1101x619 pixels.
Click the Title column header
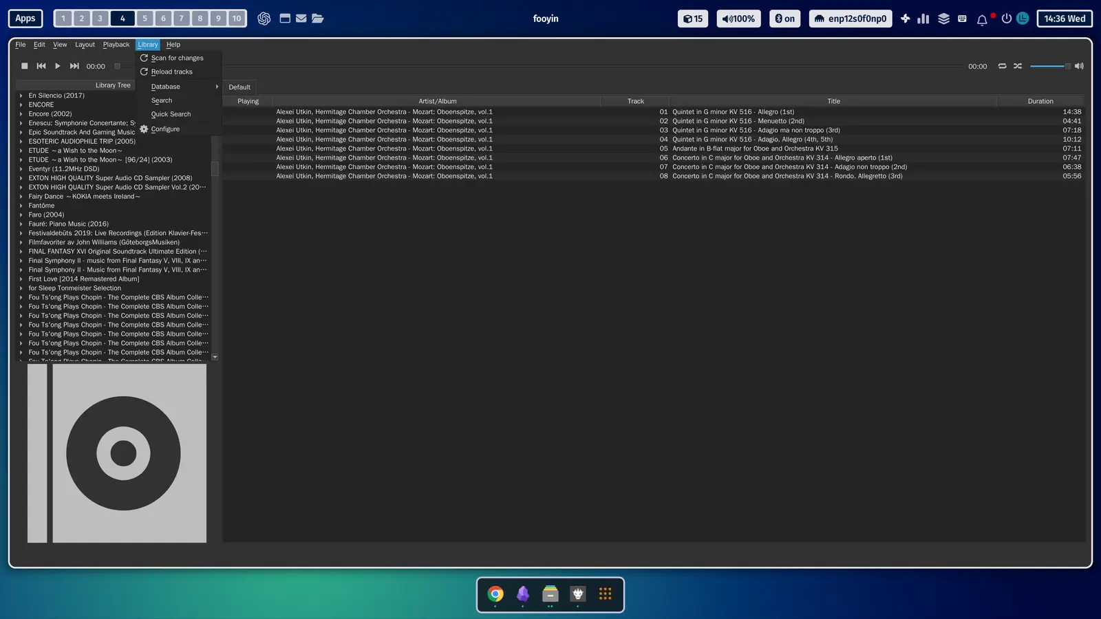(x=833, y=101)
